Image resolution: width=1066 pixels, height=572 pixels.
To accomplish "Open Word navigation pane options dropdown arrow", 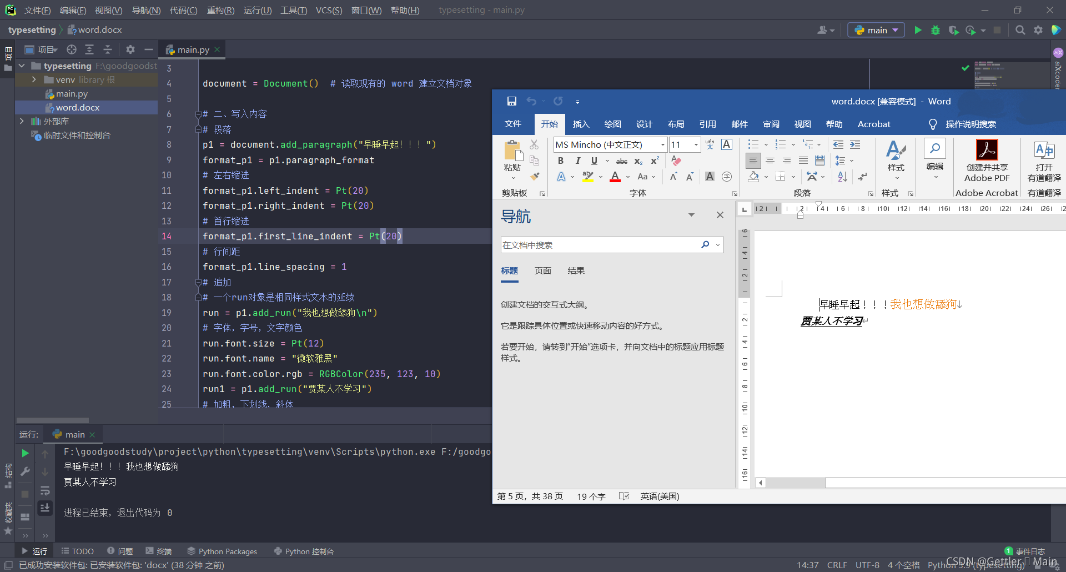I will (691, 215).
